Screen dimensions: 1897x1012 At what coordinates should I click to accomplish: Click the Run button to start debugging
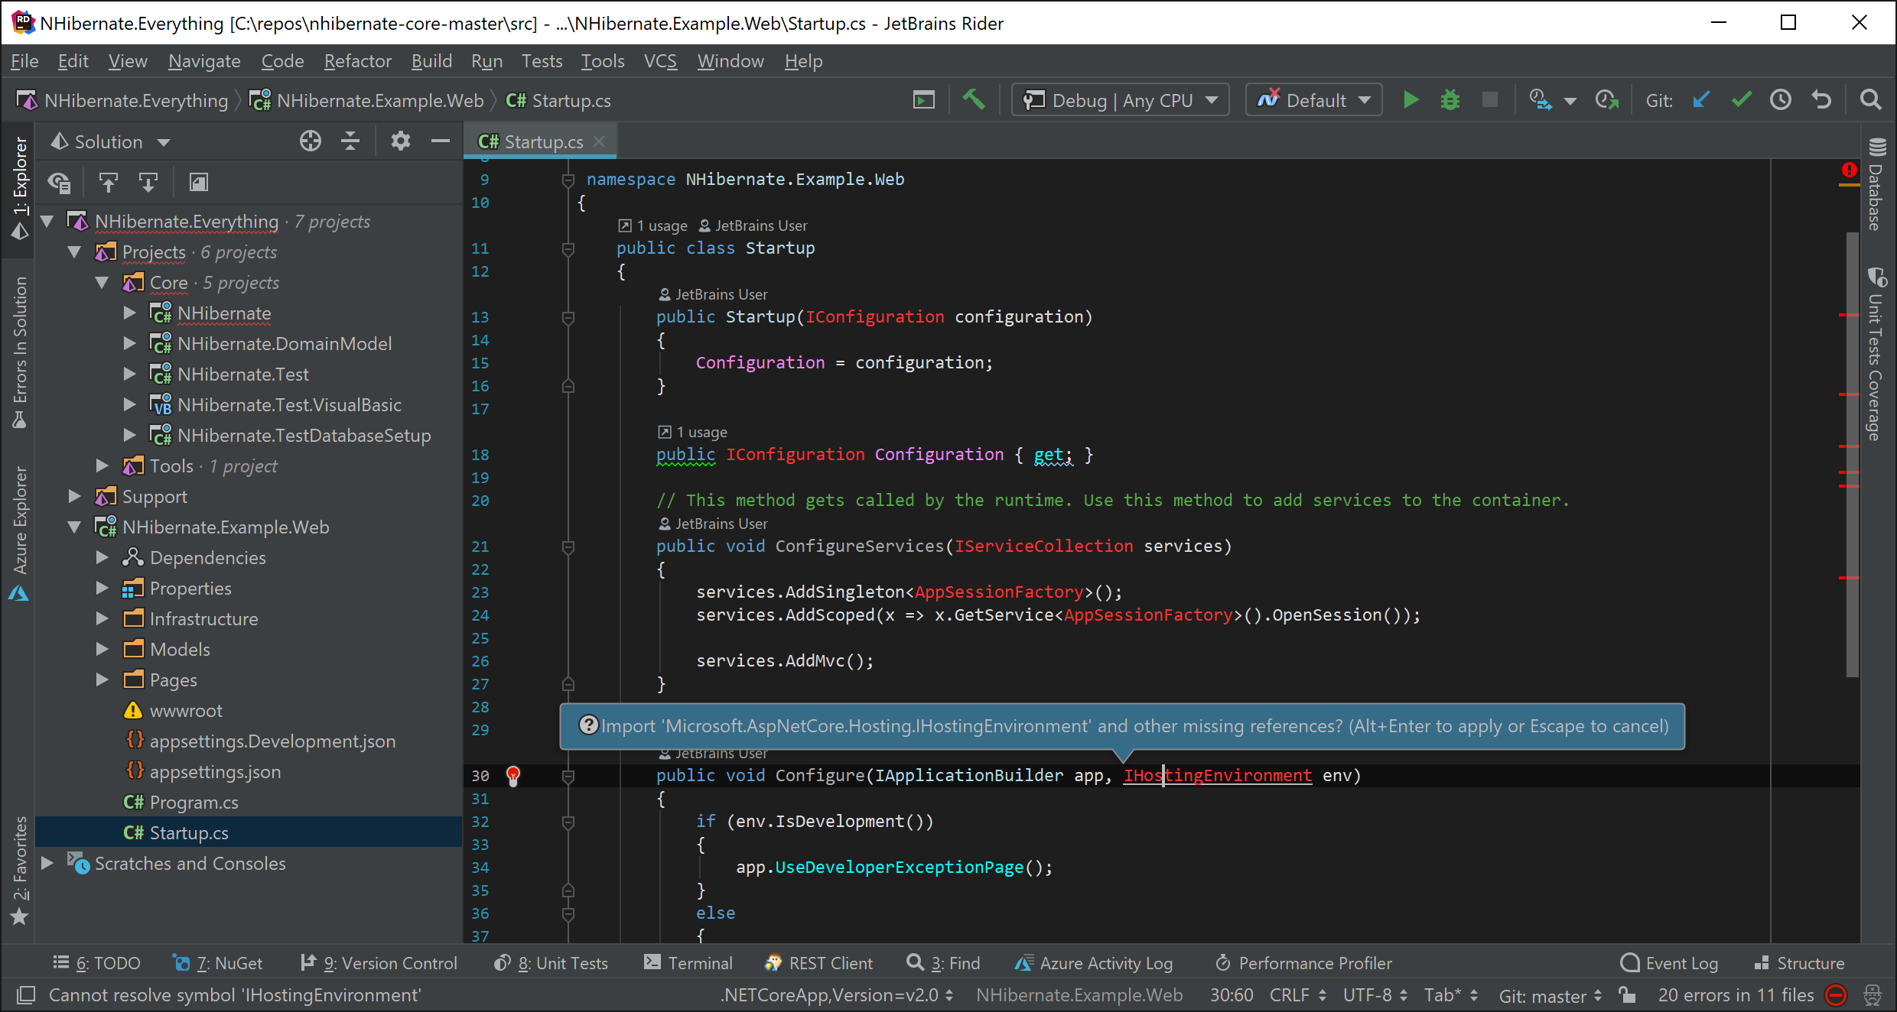click(1411, 100)
